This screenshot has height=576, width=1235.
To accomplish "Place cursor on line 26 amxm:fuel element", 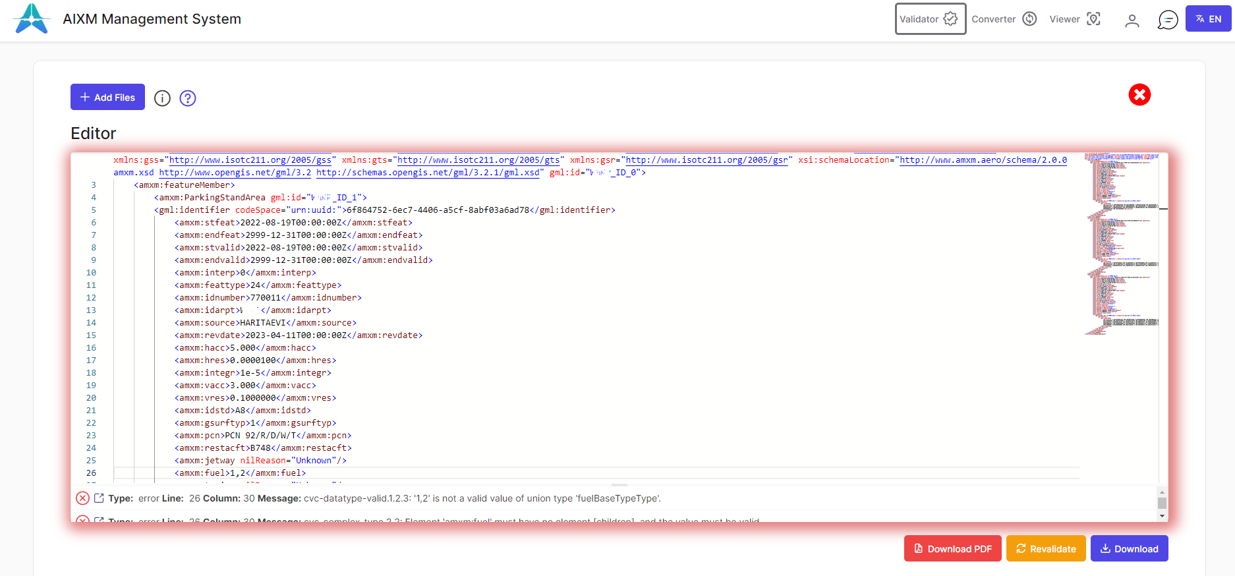I will pos(240,473).
